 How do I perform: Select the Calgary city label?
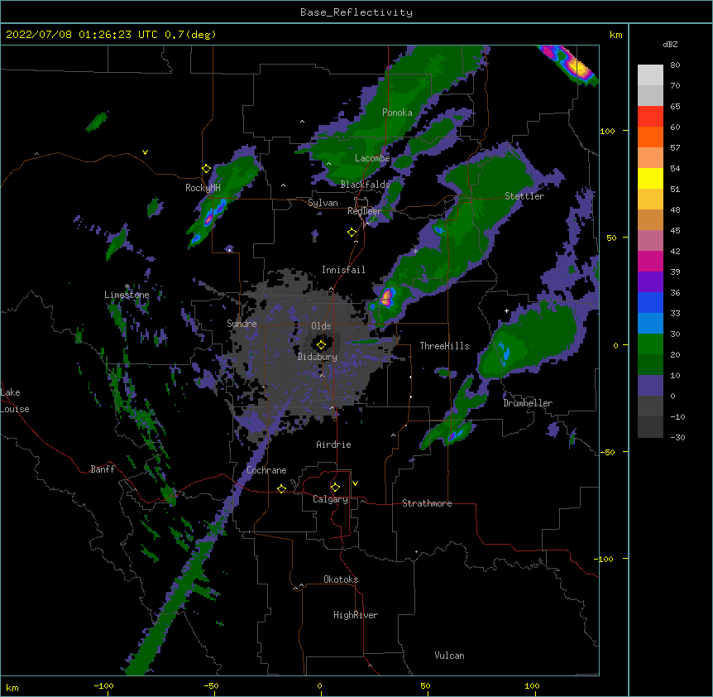point(330,499)
